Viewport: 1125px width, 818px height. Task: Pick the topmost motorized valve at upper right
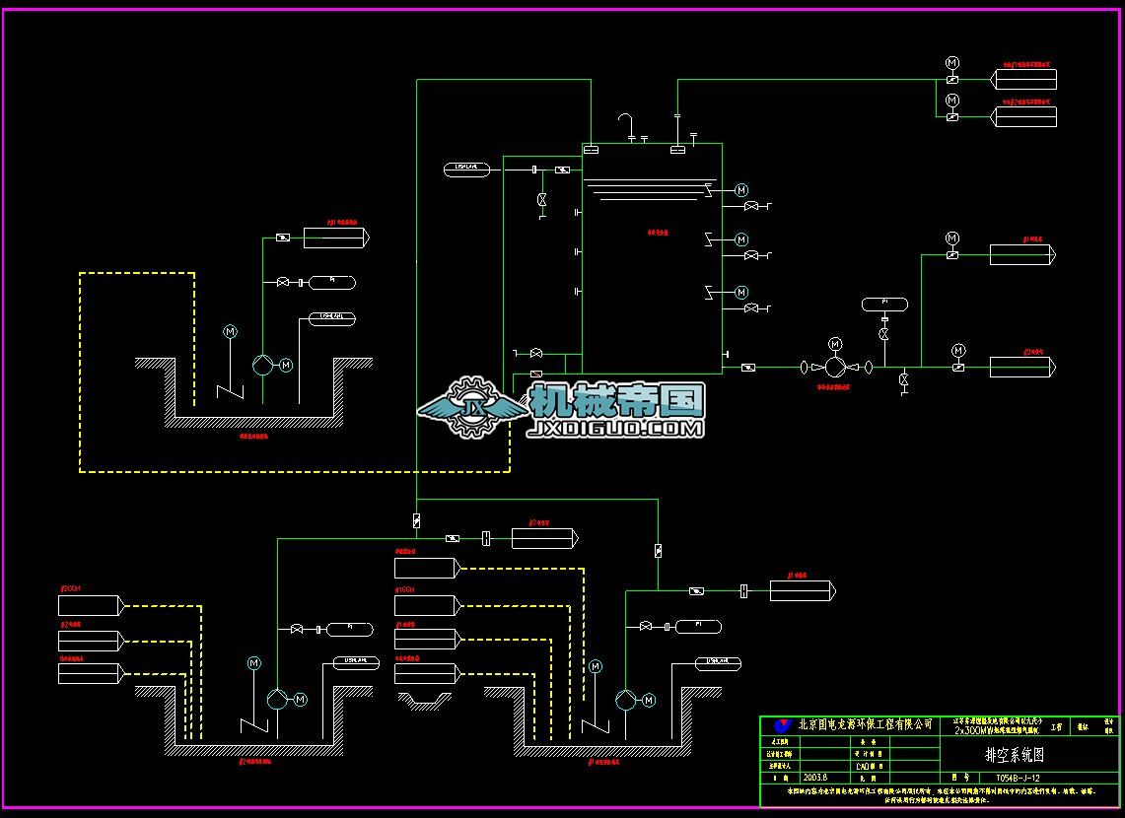(x=952, y=79)
